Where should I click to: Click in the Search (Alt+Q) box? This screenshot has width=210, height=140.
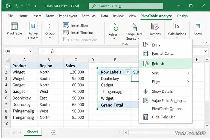point(126,6)
